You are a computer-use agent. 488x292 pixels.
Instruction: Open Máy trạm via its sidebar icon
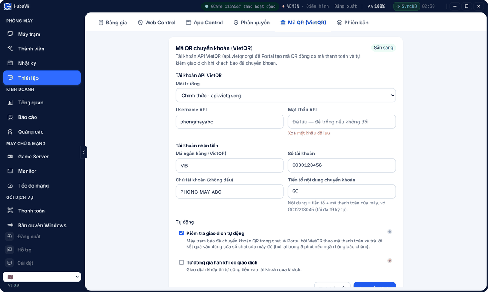(10, 34)
